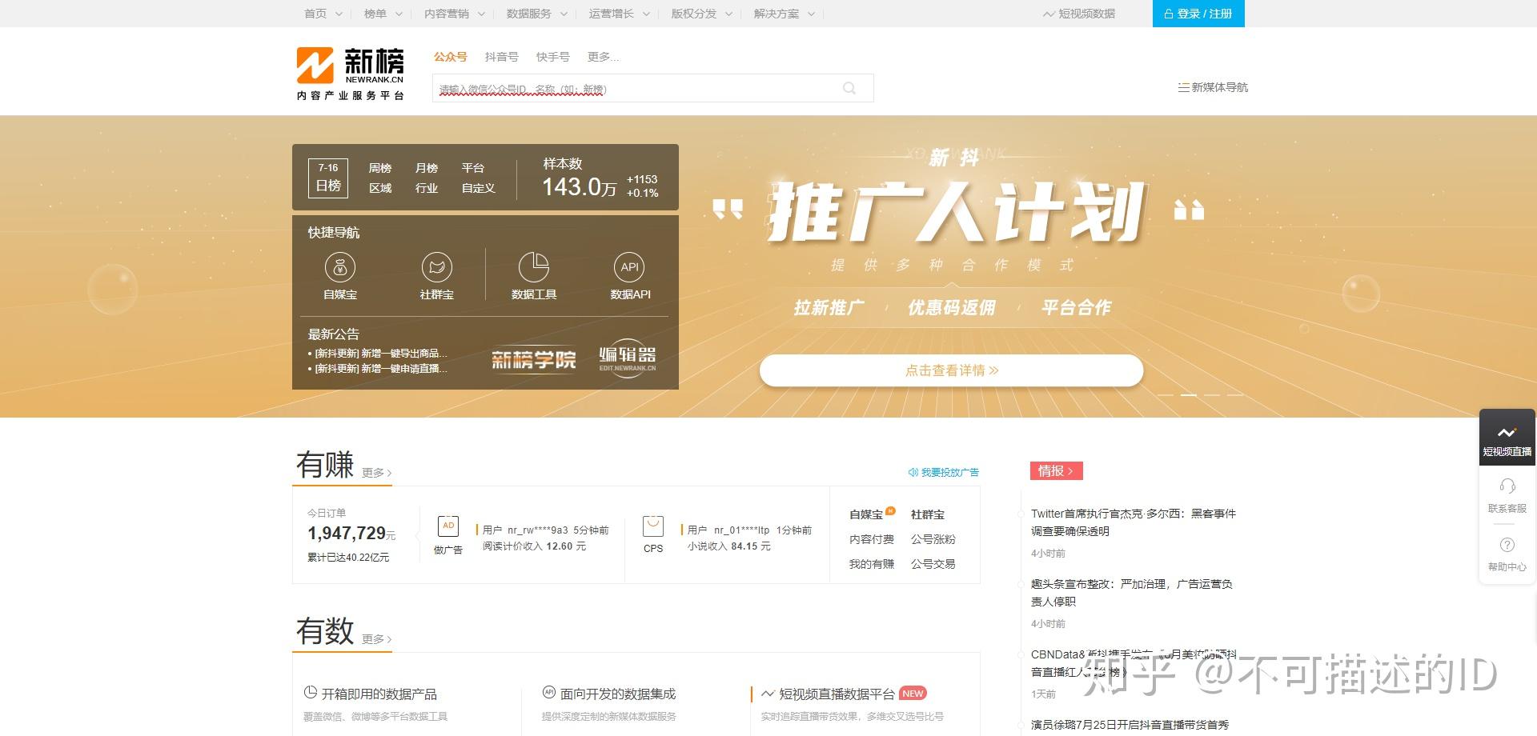Screen dimensions: 1537x736
Task: Select the second banner carousel indicator
Action: click(1189, 395)
